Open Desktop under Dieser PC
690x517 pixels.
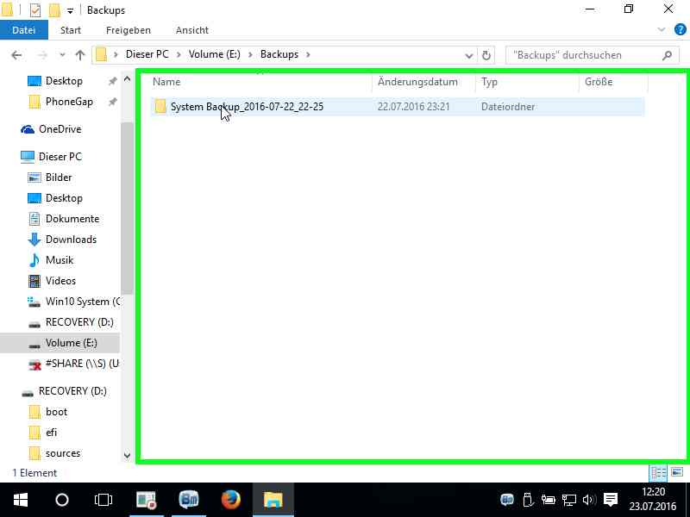click(x=64, y=198)
